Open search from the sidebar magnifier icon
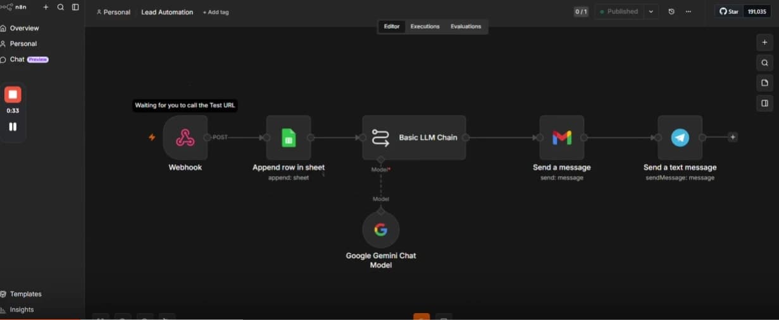The width and height of the screenshot is (779, 320). (x=61, y=8)
